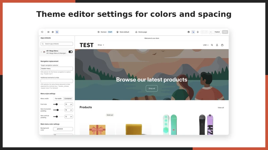Click the Main menu color settings heading
Image resolution: width=268 pixels, height=150 pixels.
click(x=50, y=124)
